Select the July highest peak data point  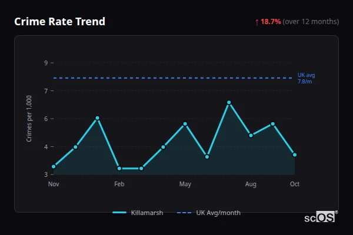click(229, 103)
